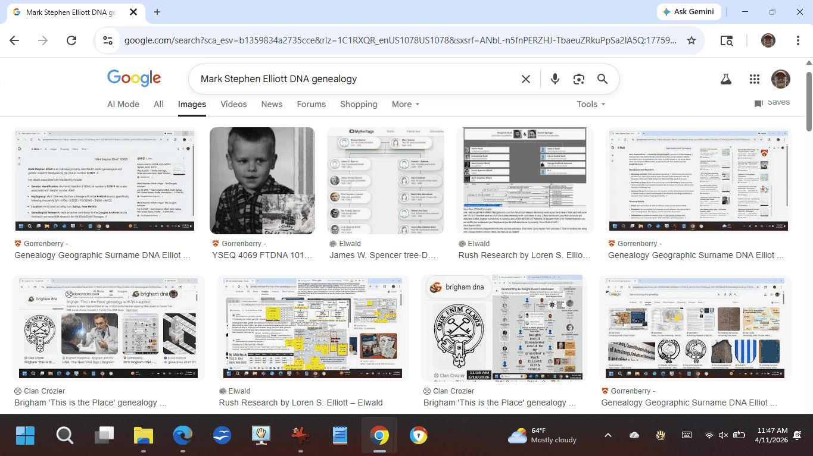Image resolution: width=813 pixels, height=456 pixels.
Task: Open a new browser tab
Action: tap(157, 12)
